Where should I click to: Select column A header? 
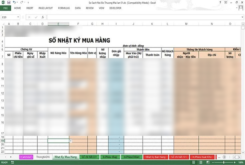9,24
